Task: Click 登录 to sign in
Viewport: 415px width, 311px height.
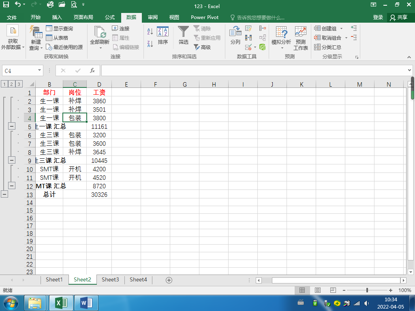Action: 378,17
